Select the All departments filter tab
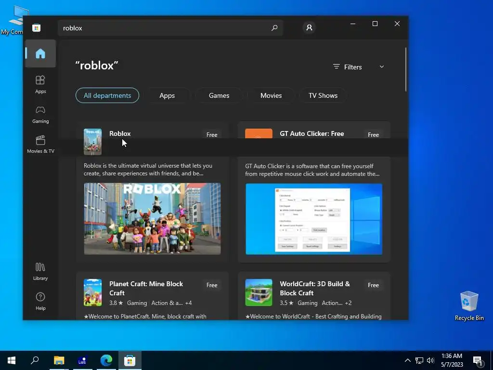493x370 pixels. click(107, 95)
